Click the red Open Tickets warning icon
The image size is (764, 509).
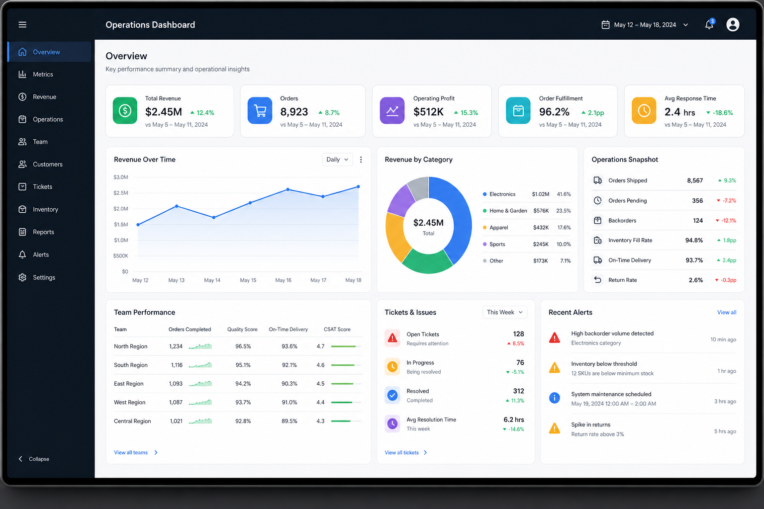pos(392,339)
